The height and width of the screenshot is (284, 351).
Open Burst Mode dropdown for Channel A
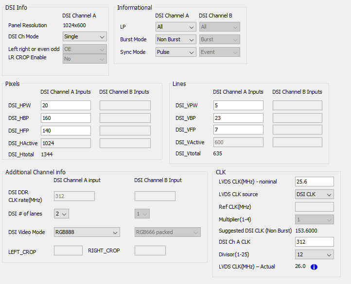[x=175, y=39]
